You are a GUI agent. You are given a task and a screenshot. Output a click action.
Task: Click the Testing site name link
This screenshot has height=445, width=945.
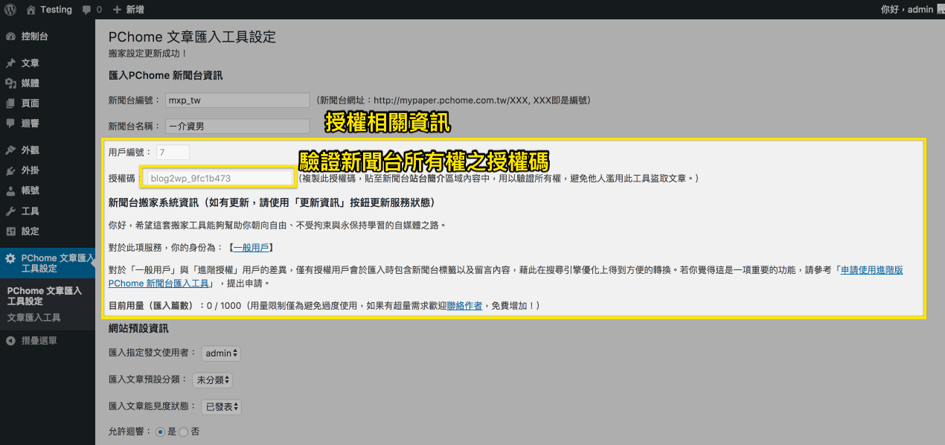point(57,10)
